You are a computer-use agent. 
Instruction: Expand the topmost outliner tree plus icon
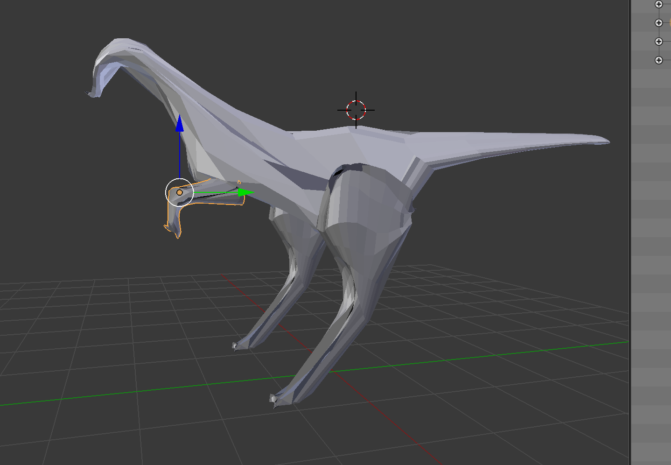click(659, 4)
